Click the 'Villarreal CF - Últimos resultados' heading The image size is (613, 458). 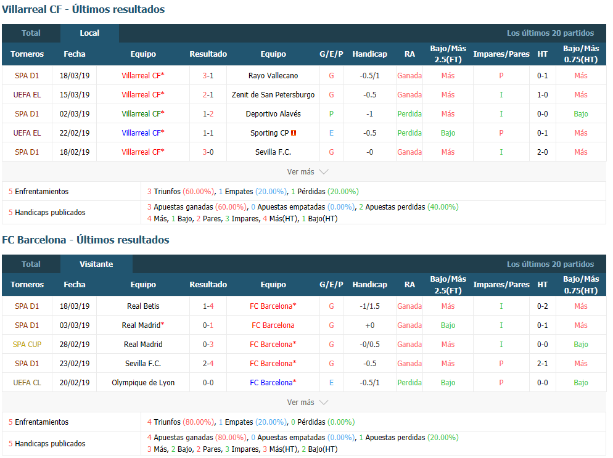pos(83,9)
